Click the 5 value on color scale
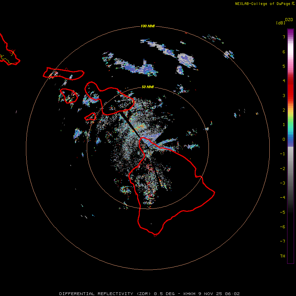 (x=284, y=66)
